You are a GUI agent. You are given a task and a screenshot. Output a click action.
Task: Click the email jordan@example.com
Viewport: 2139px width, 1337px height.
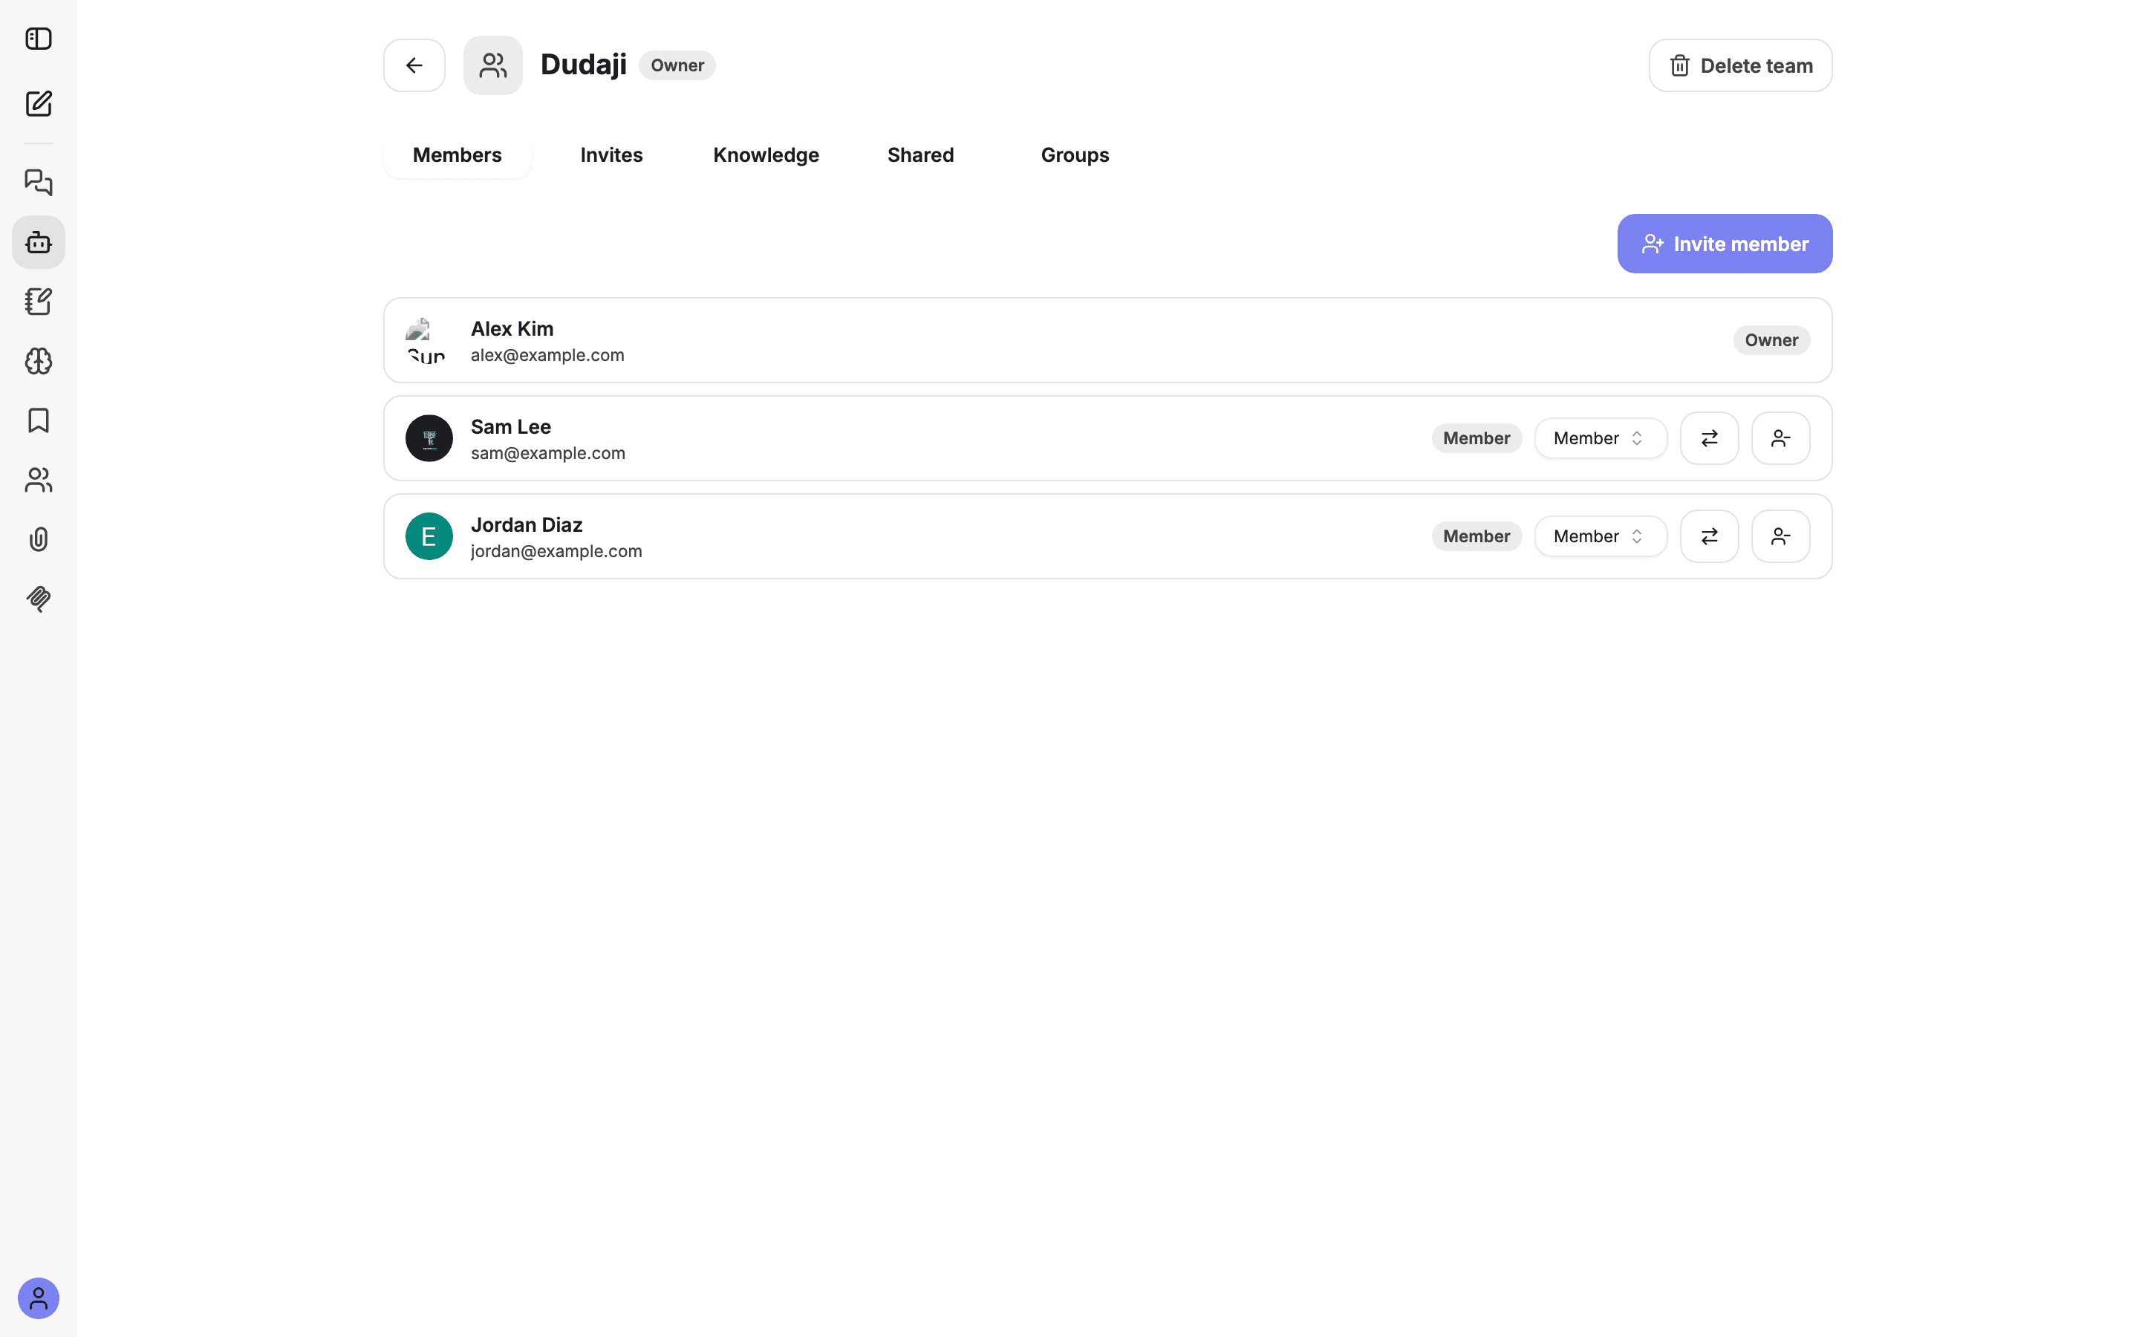(556, 552)
